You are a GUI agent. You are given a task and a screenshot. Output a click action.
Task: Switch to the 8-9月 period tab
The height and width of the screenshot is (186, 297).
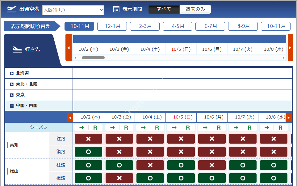click(243, 26)
